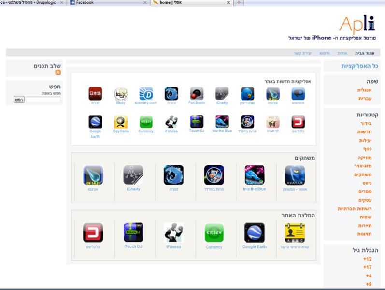Open the תיירות category

click(365, 225)
